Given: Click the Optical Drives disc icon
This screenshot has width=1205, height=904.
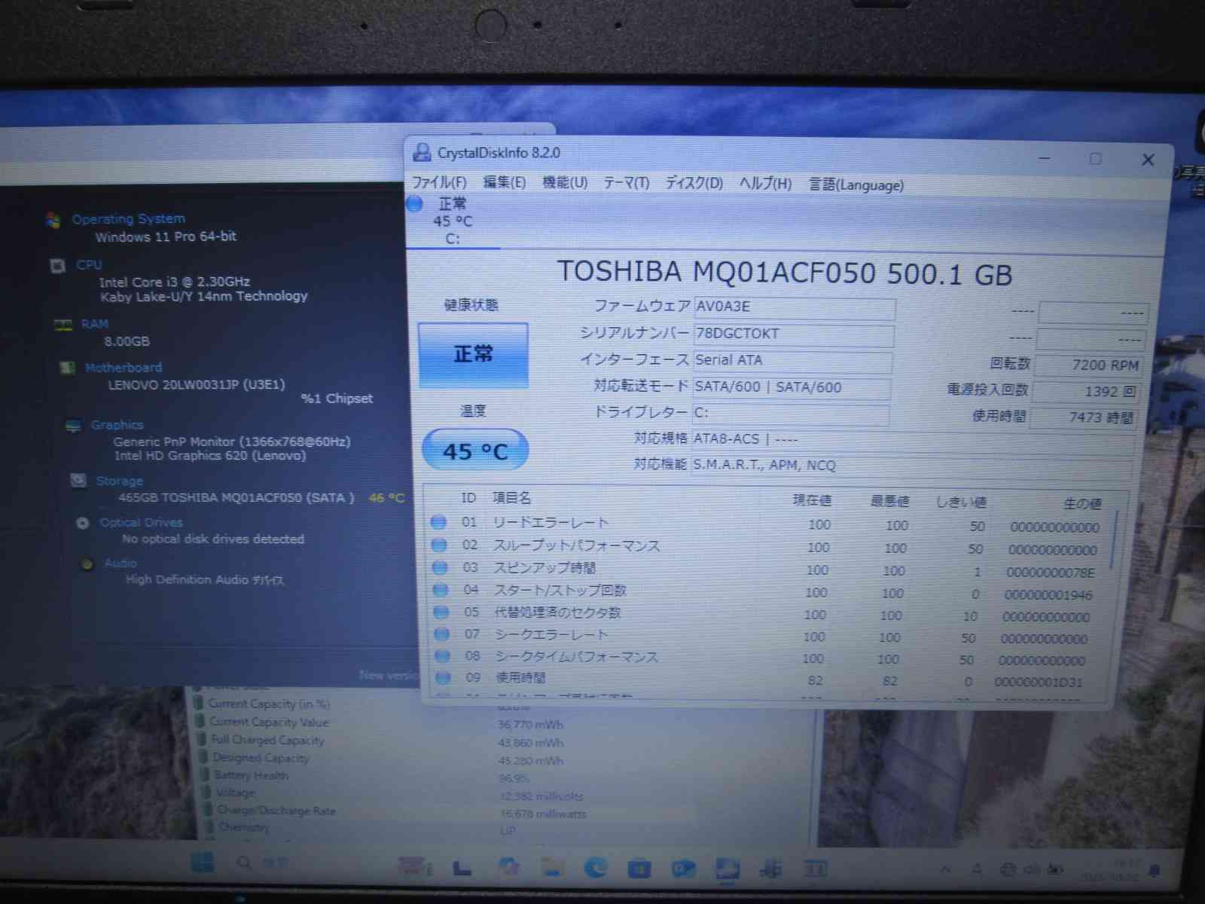Looking at the screenshot, I should [x=83, y=523].
